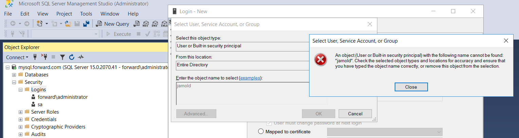Click Cancel in Select User dialog

355,114
